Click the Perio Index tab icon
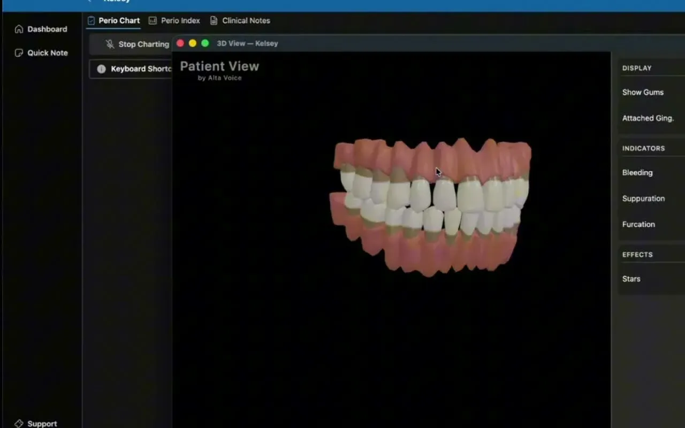 coord(153,20)
